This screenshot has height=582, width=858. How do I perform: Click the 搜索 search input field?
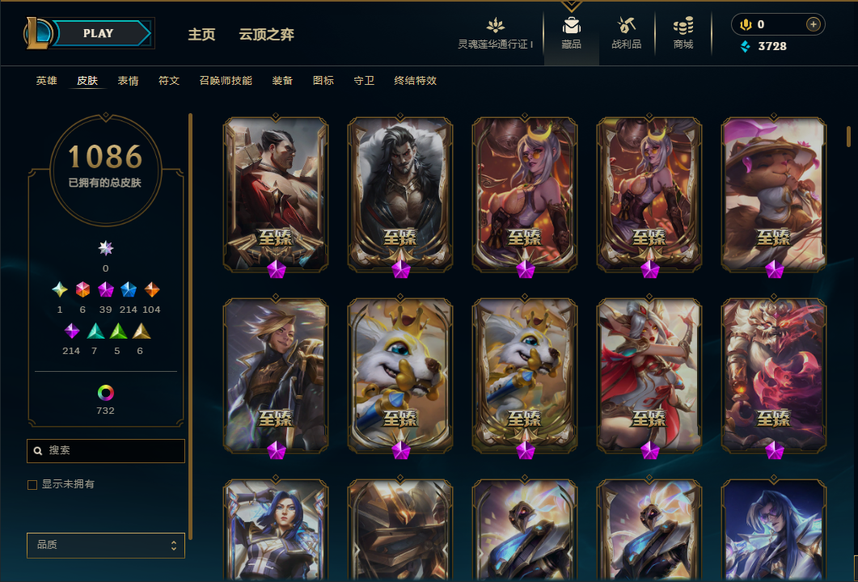(106, 451)
